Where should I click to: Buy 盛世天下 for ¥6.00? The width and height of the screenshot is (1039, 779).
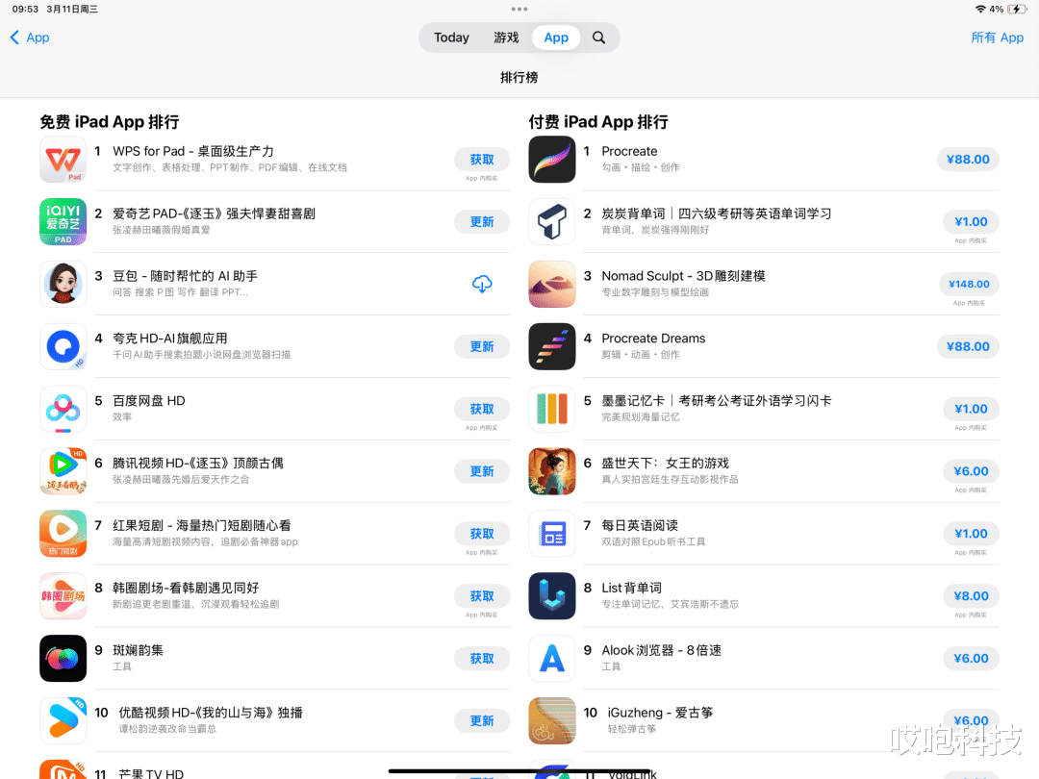(972, 471)
